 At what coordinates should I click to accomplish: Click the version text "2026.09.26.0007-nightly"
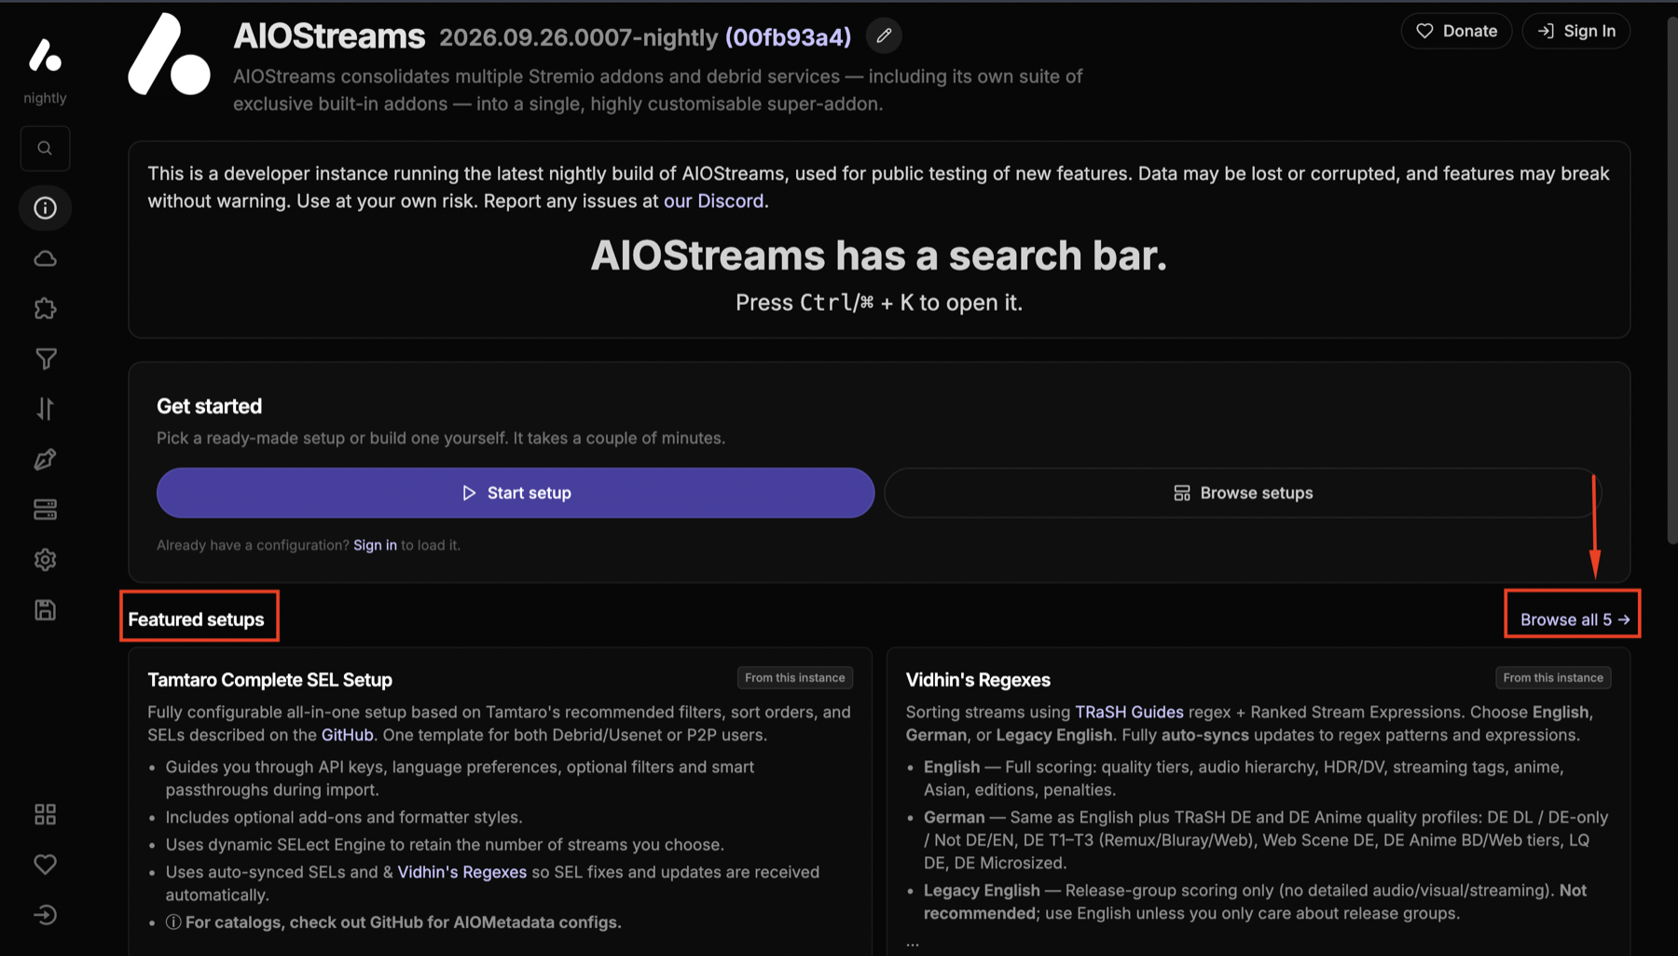578,36
